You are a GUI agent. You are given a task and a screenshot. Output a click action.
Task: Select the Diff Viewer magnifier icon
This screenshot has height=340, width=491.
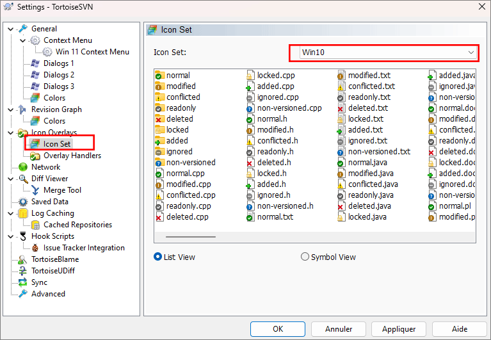[23, 179]
